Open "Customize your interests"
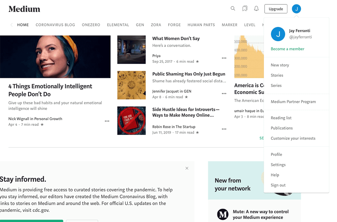 point(293,138)
